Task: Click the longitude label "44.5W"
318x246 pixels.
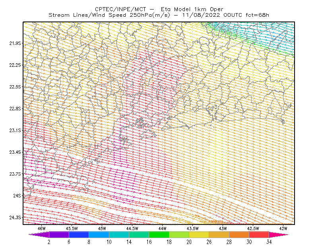Action: pos(132,228)
